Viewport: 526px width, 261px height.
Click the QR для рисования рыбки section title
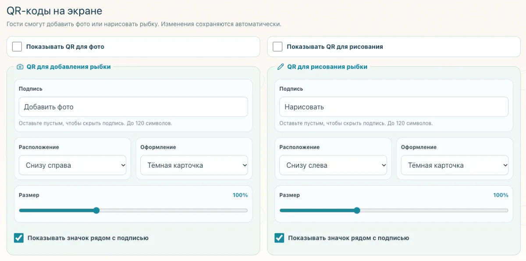point(327,67)
